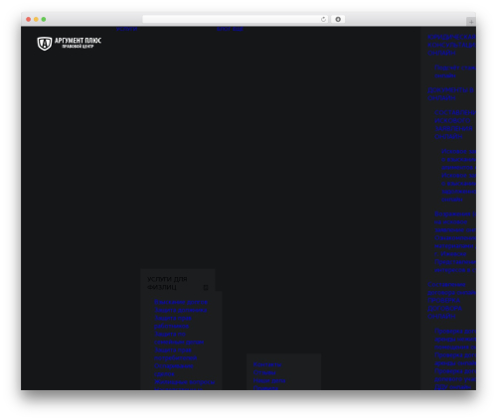
Task: Open Наши дела link
Action: (x=269, y=380)
